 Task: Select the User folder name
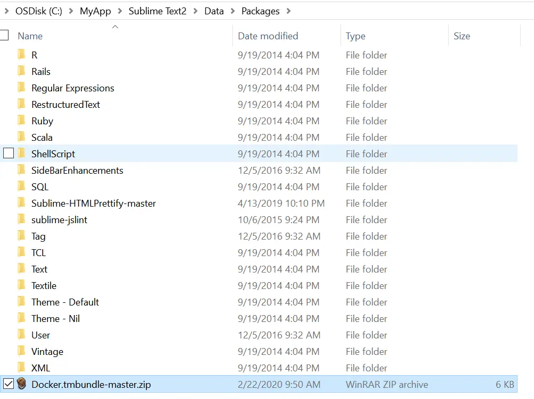[40, 335]
